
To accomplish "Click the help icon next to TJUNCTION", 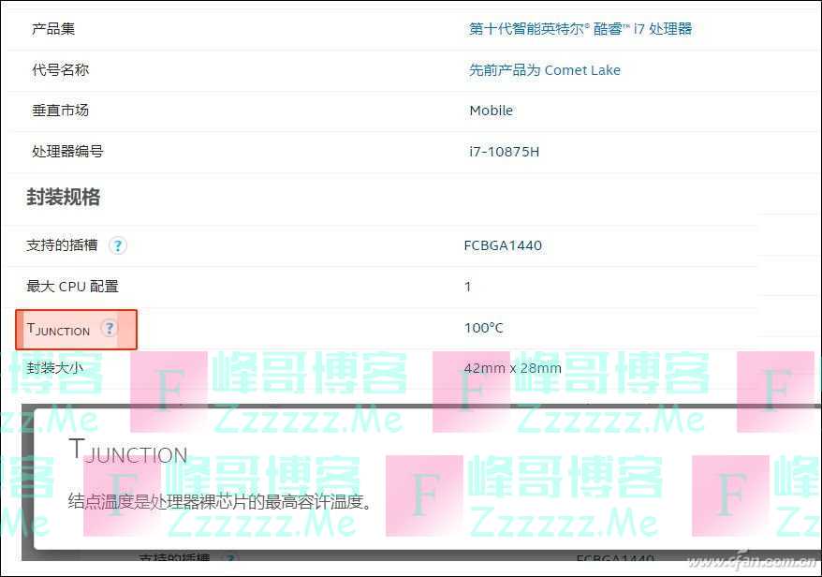I will (110, 328).
